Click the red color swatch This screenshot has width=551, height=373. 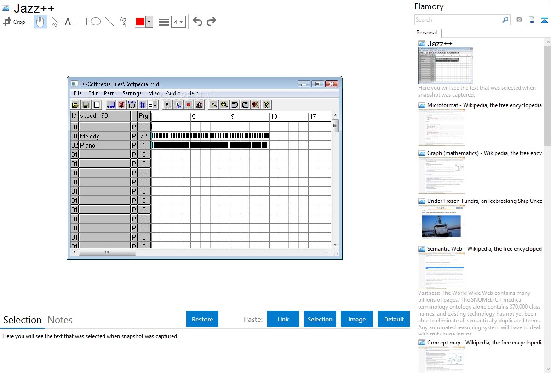click(x=140, y=22)
